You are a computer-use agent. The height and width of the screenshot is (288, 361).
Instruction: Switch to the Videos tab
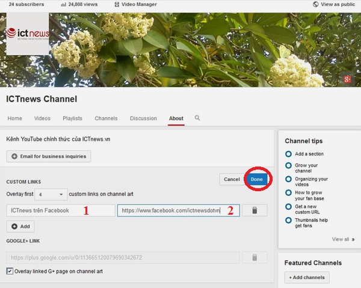(42, 118)
